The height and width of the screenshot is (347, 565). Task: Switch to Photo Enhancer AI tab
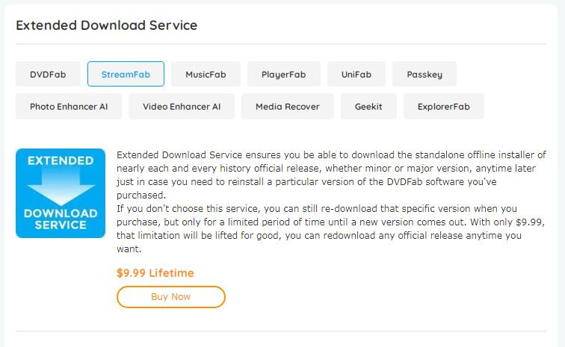click(69, 107)
